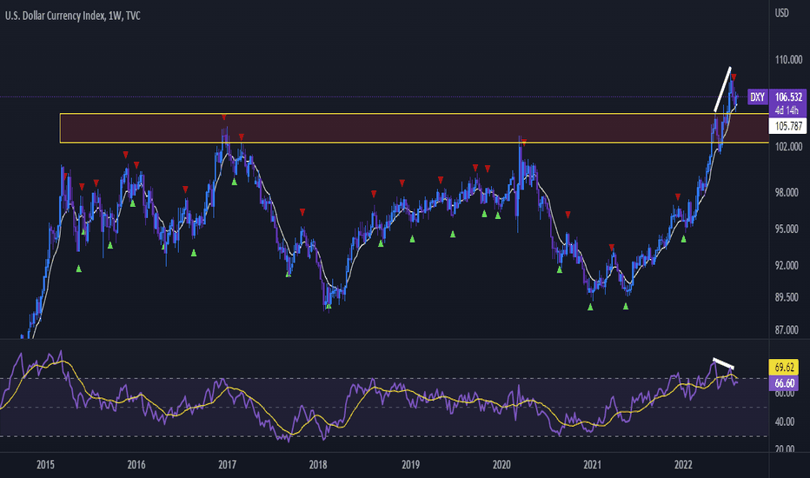The height and width of the screenshot is (478, 810).
Task: Click the U.S. Dollar Currency Index chart title
Action: coord(73,16)
